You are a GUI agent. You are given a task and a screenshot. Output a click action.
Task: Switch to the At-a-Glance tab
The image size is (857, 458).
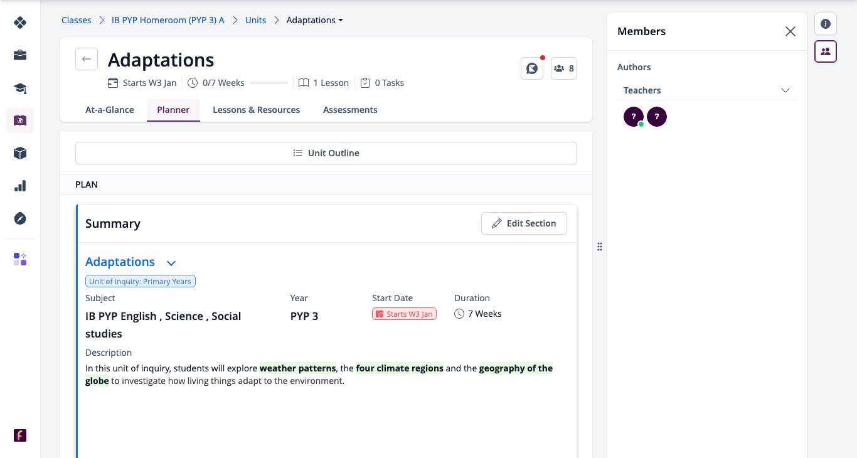(110, 110)
